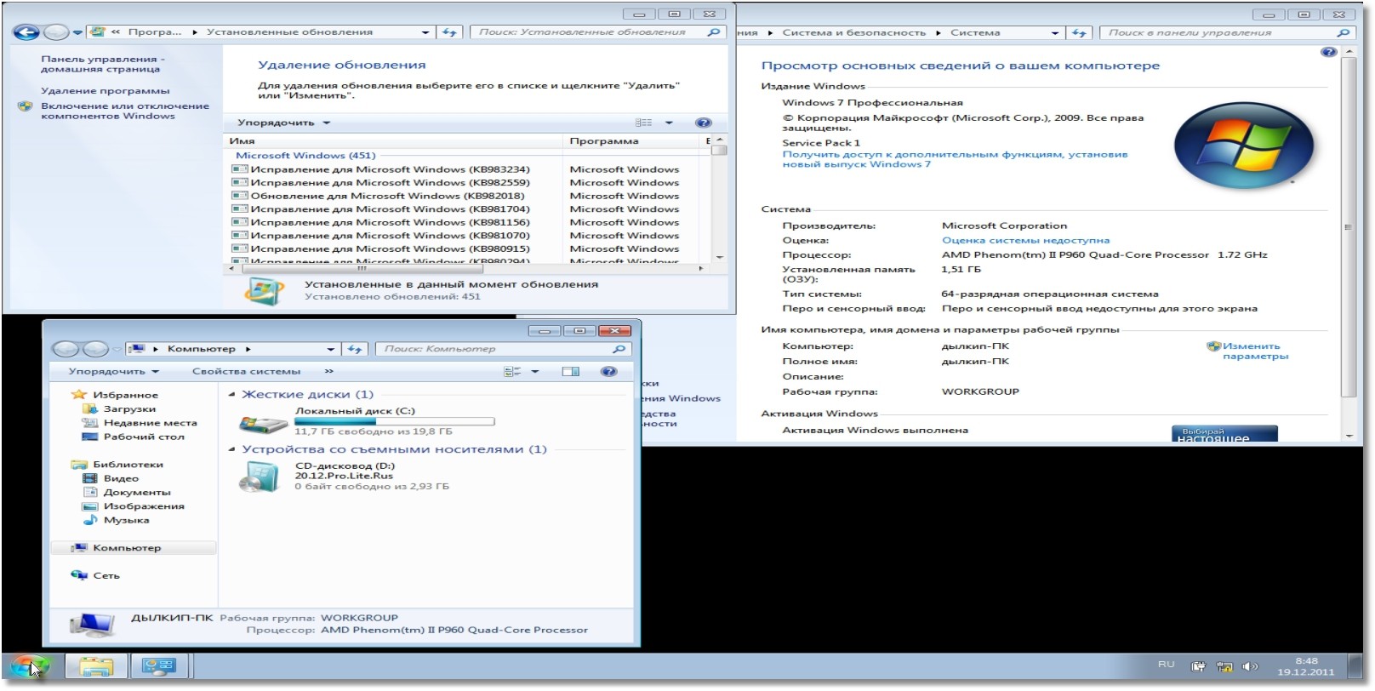The width and height of the screenshot is (1375, 691).
Task: Open Избранное in navigation pane
Action: 125,395
